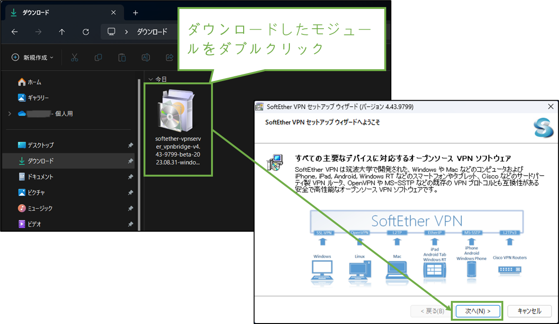559x324 pixels.
Task: Open ギャラリー in the navigation pane
Action: [x=33, y=98]
